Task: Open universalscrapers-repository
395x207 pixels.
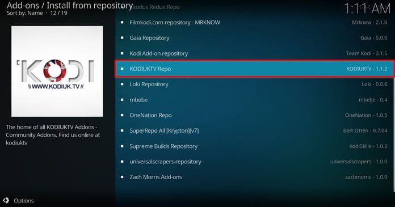Action: [254, 162]
